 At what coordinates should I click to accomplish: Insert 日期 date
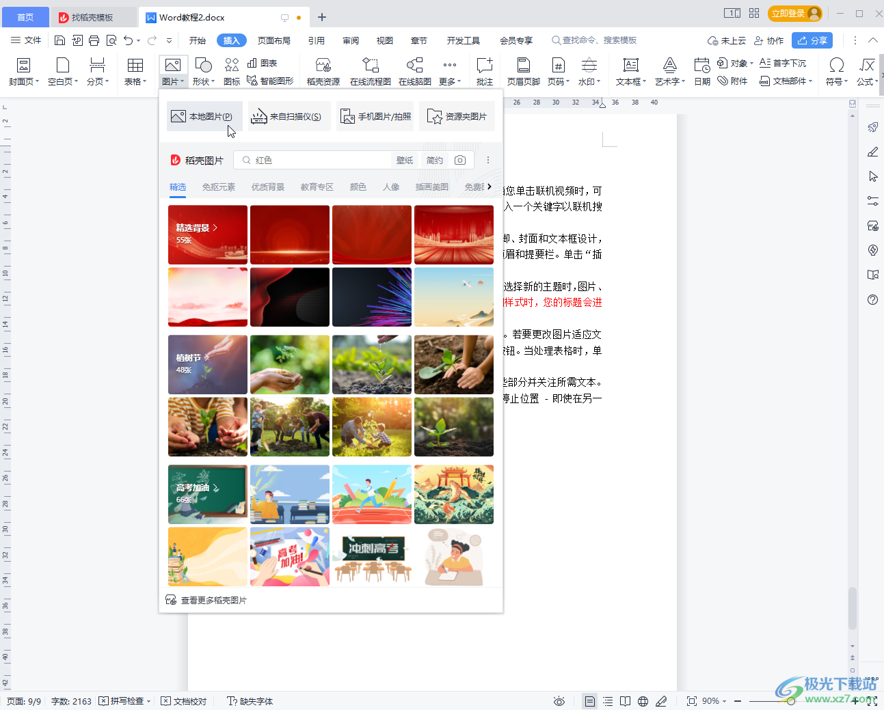click(x=702, y=72)
